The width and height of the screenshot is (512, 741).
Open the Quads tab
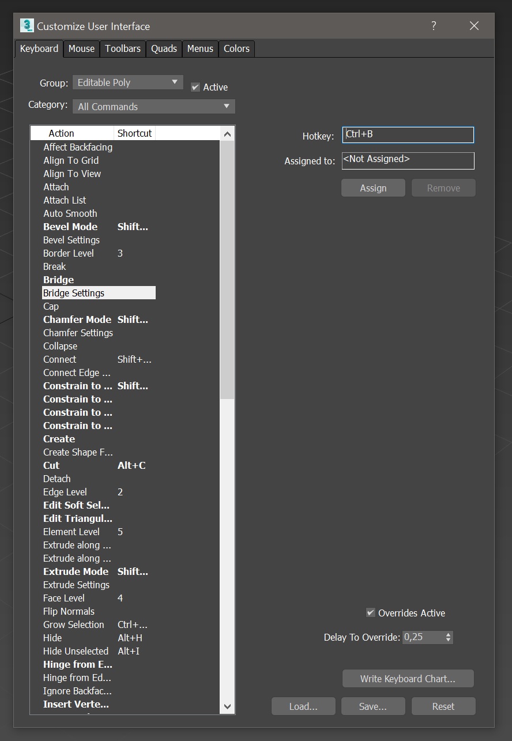coord(164,48)
